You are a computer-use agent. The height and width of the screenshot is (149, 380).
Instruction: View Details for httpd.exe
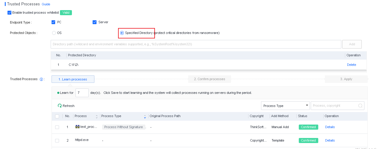pyautogui.click(x=330, y=140)
